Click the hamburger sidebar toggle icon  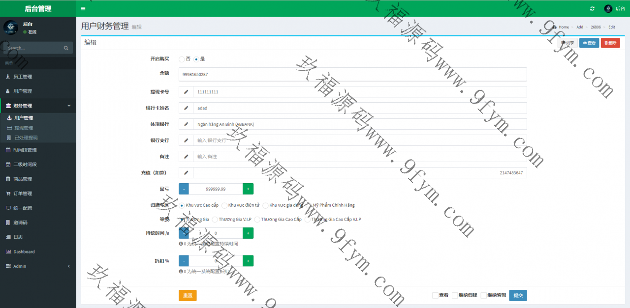[x=83, y=9]
